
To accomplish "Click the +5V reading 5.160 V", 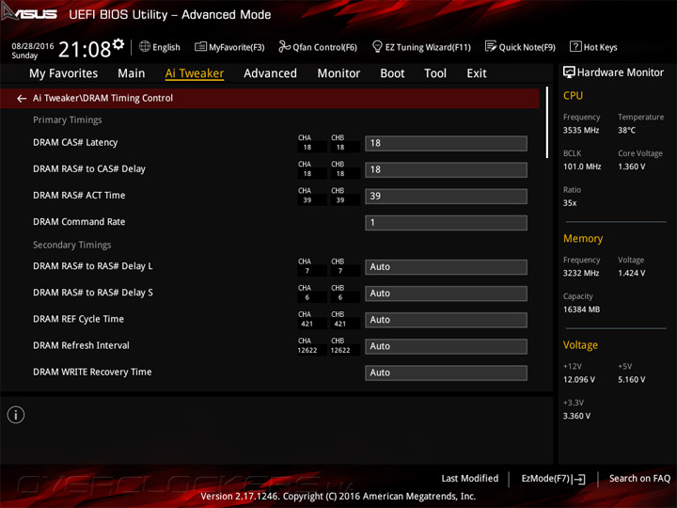I will pos(631,380).
